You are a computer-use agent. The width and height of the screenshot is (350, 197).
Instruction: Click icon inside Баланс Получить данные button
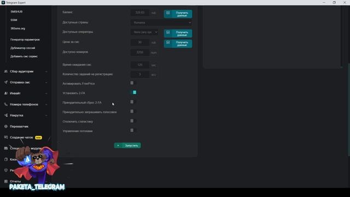click(x=168, y=13)
